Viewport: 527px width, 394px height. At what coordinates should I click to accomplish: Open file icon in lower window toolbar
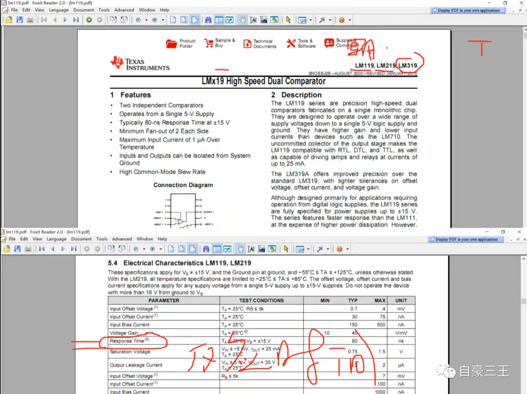click(7, 249)
